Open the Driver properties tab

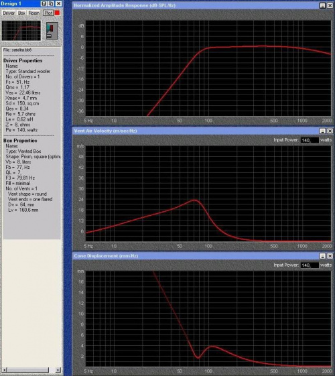[x=9, y=13]
